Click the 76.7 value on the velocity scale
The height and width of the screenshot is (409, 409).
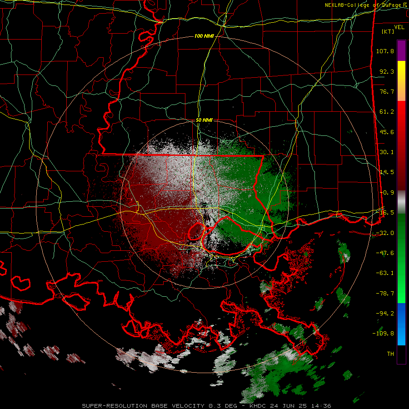pyautogui.click(x=387, y=91)
